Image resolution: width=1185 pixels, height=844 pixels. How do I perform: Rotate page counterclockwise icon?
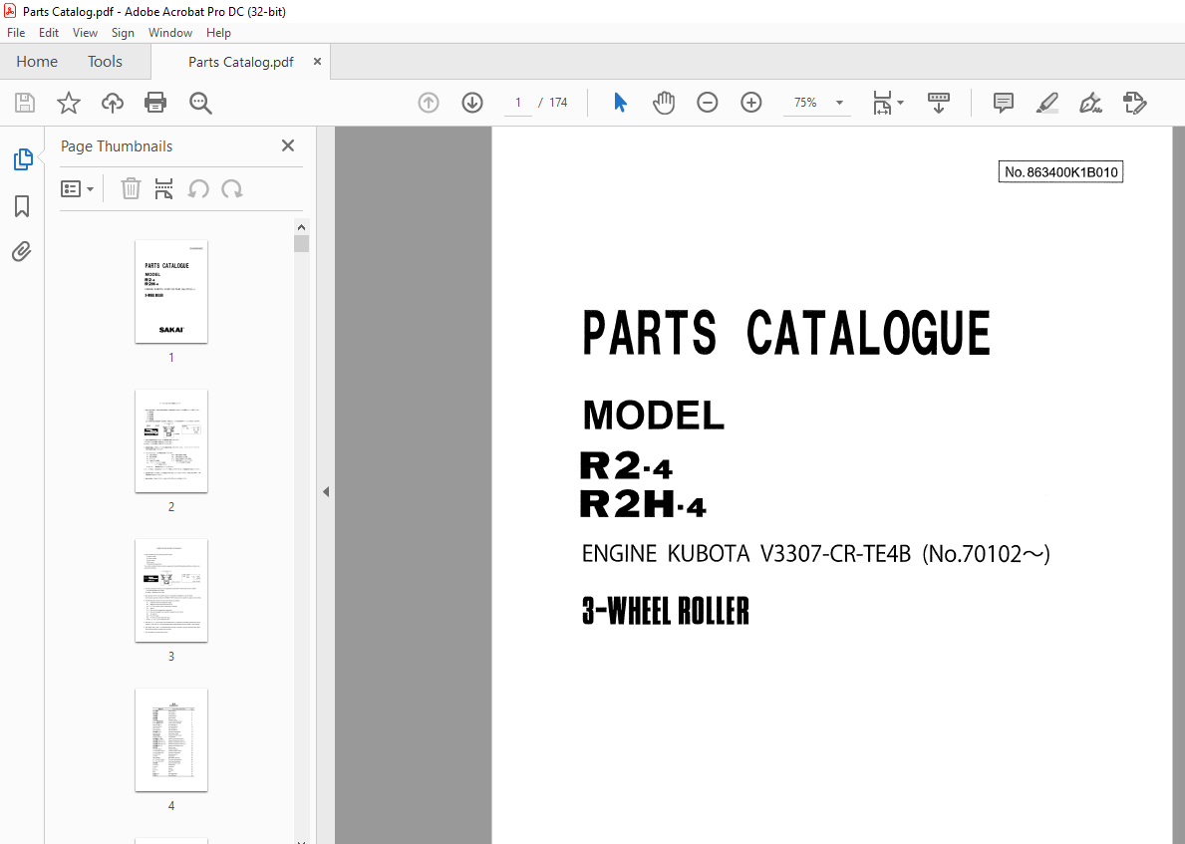click(198, 189)
